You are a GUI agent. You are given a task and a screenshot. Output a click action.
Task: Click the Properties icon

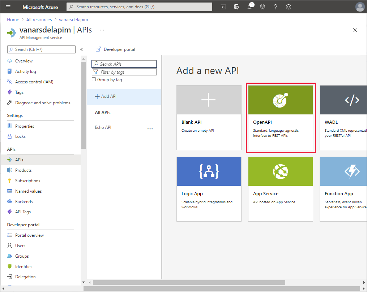pos(10,126)
